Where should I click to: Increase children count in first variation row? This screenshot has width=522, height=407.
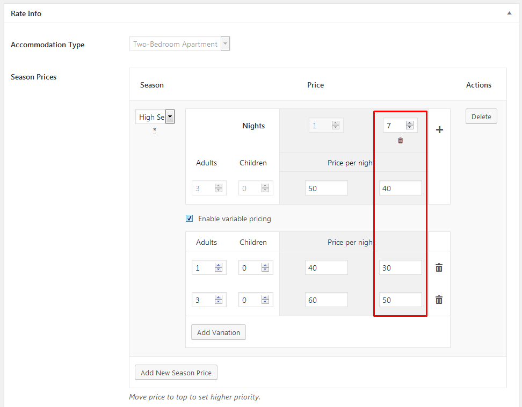[x=265, y=265]
